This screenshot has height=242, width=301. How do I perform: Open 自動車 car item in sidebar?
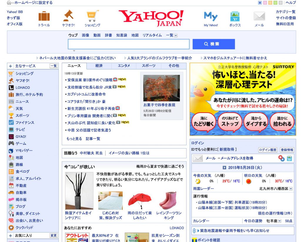point(21,192)
